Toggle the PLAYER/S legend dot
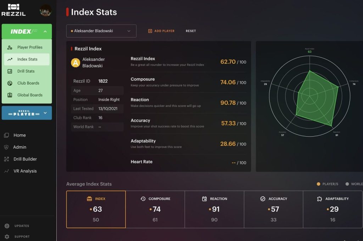 point(318,184)
